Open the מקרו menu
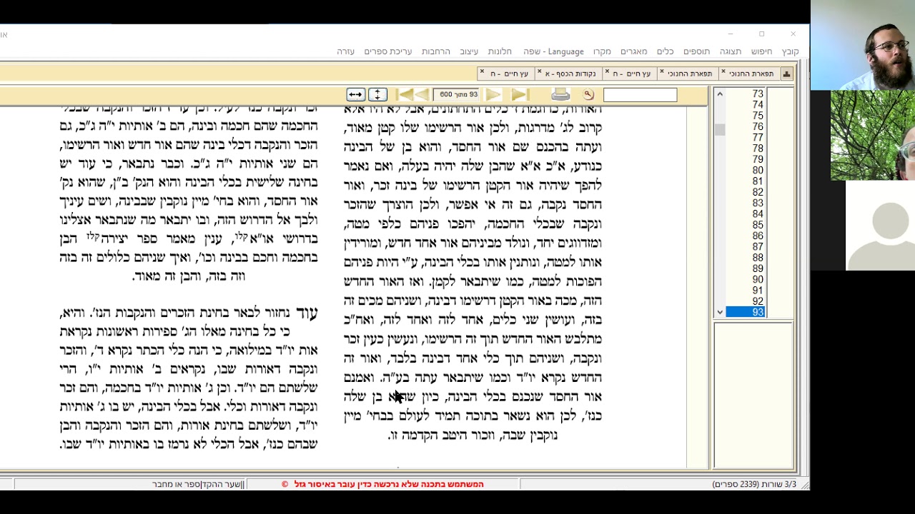915x514 pixels. [602, 51]
